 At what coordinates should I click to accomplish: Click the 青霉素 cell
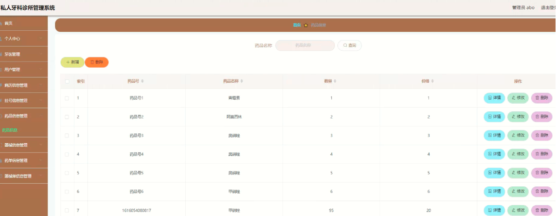[234, 98]
